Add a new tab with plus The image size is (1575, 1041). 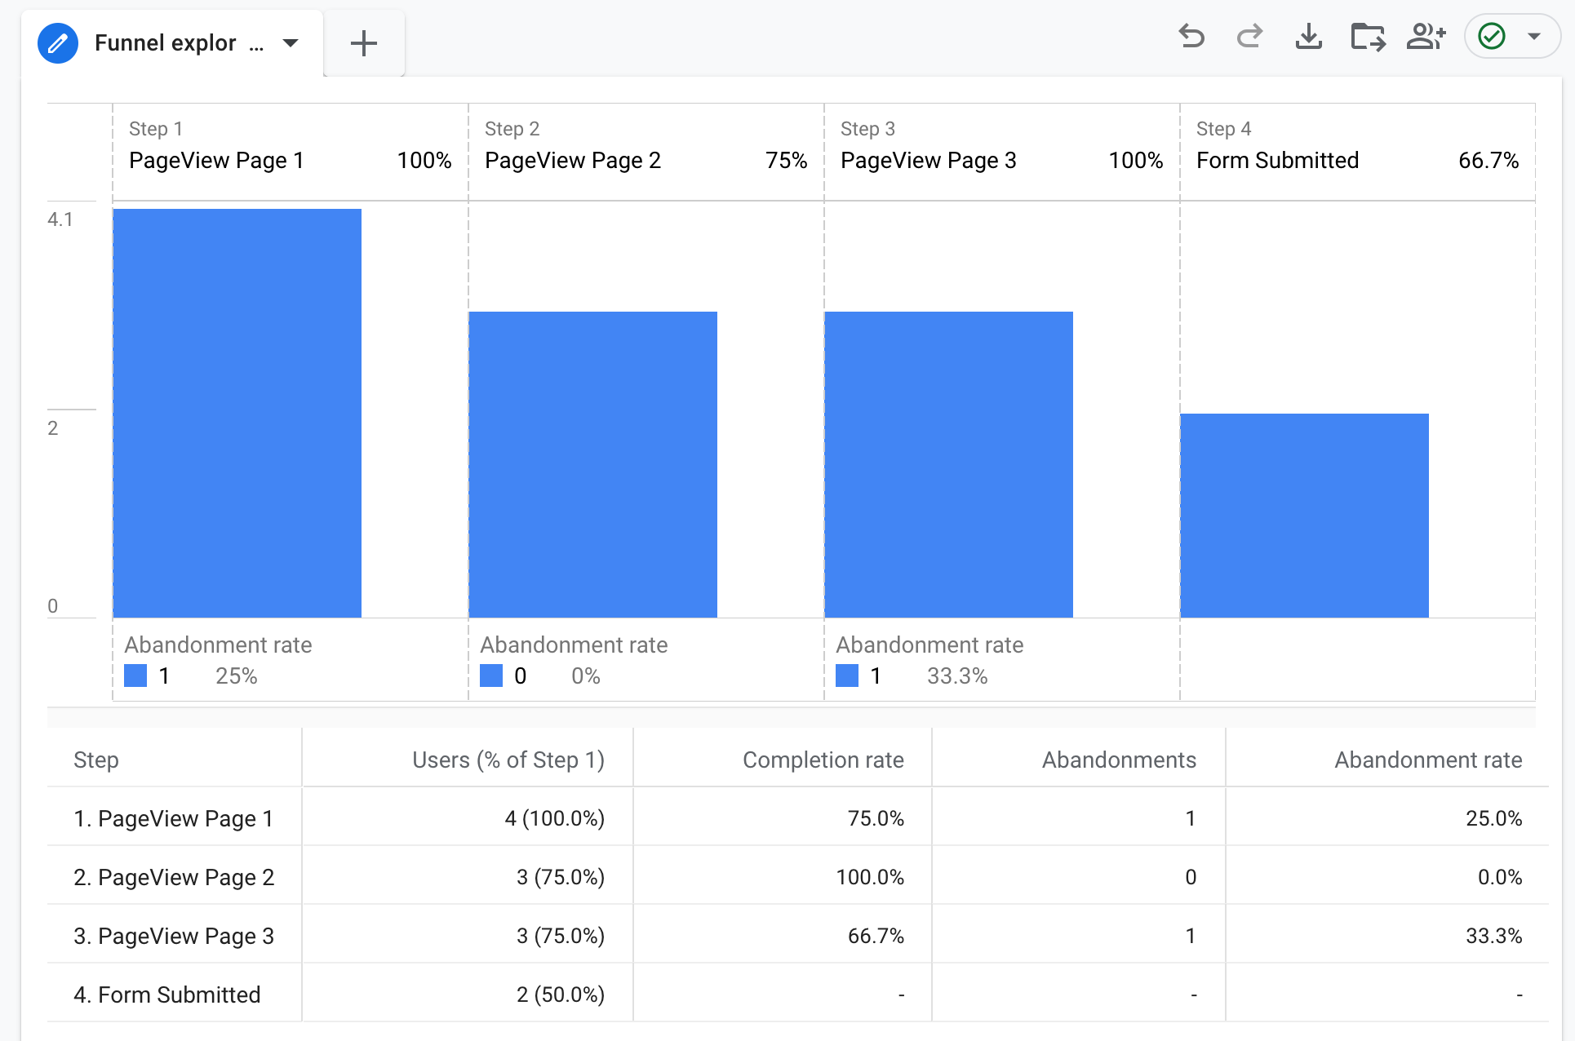tap(364, 43)
